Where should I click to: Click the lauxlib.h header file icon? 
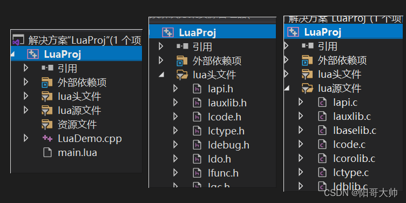[197, 103]
